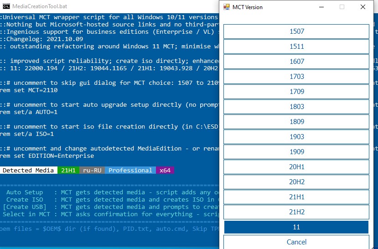Click the 'uncomment and change autodetected MediaEdition' line
This screenshot has height=249, width=378.
109,149
